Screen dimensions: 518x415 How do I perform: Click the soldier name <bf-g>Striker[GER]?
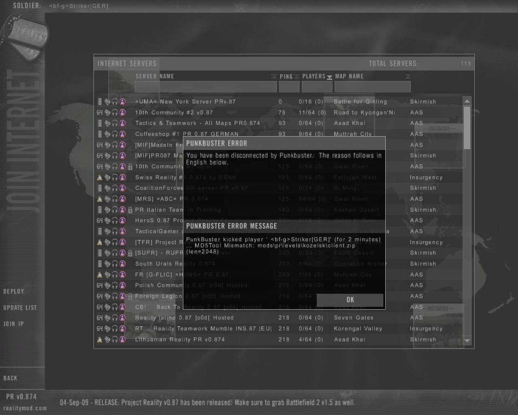click(x=79, y=6)
